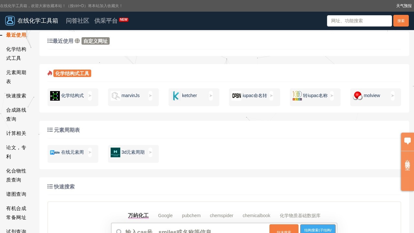Expand the ketcher tool options arrow
This screenshot has height=233, width=414.
[211, 95]
